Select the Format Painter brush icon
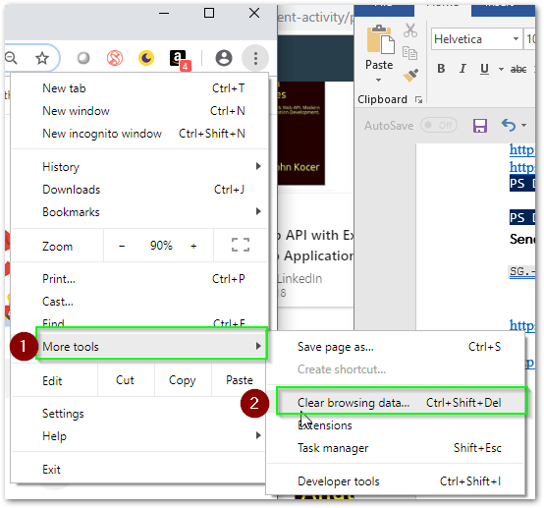 pos(410,75)
